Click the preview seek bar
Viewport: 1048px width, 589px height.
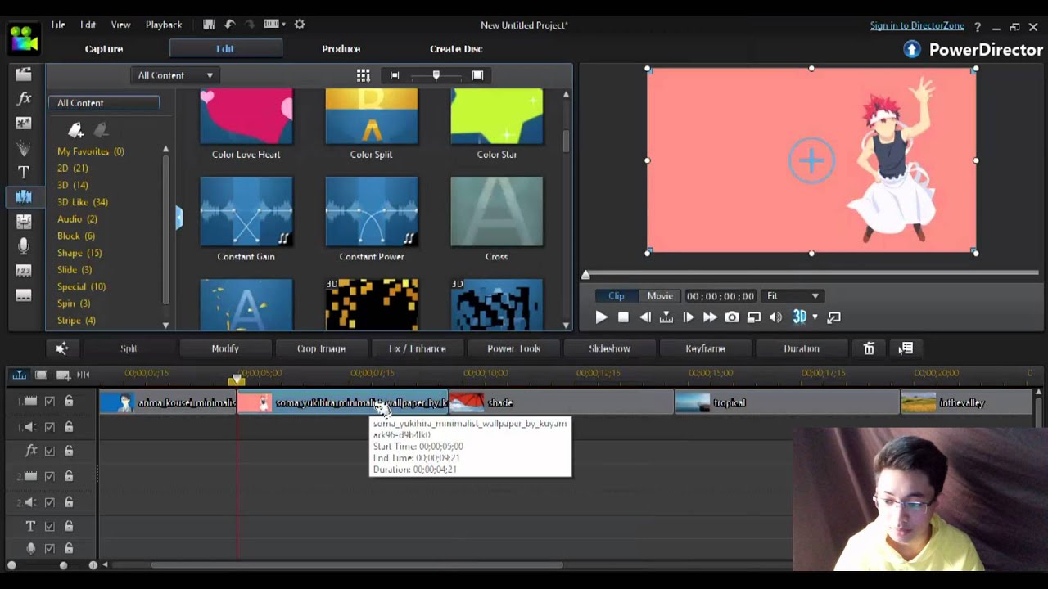(x=811, y=273)
